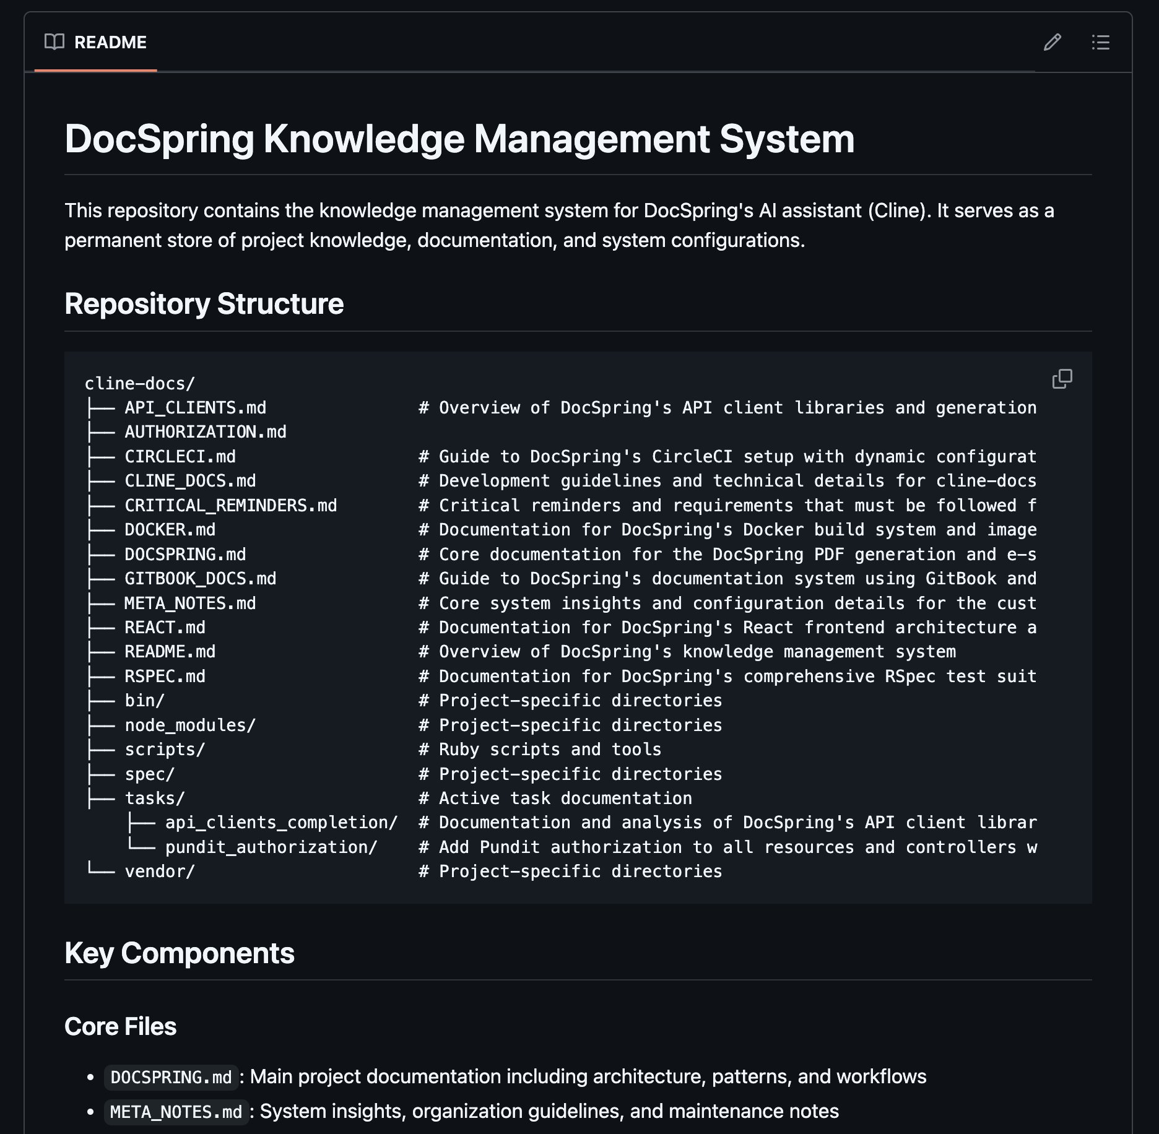Click the pencil edit README icon
Screen dimensions: 1159x1134
1052,42
